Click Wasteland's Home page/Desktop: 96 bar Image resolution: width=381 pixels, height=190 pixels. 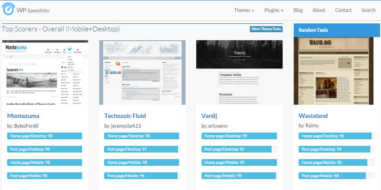click(x=335, y=136)
